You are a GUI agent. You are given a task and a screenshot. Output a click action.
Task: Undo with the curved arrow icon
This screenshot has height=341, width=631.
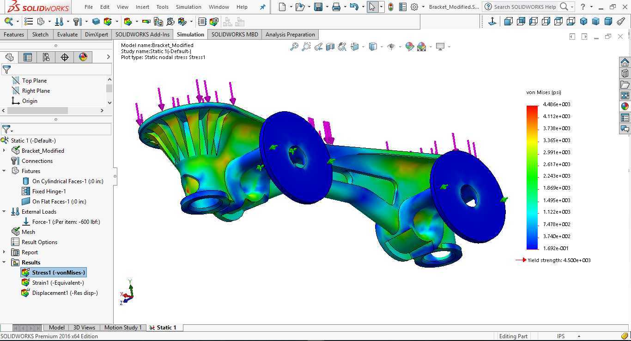click(x=354, y=7)
